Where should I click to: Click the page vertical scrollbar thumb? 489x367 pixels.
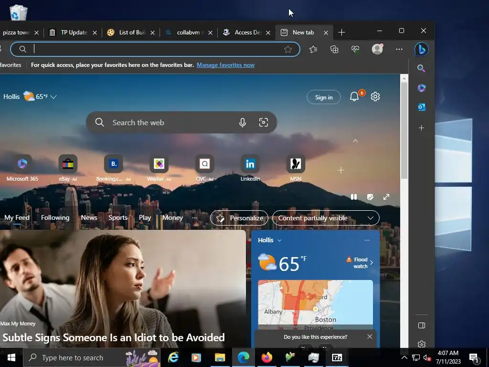point(404,130)
